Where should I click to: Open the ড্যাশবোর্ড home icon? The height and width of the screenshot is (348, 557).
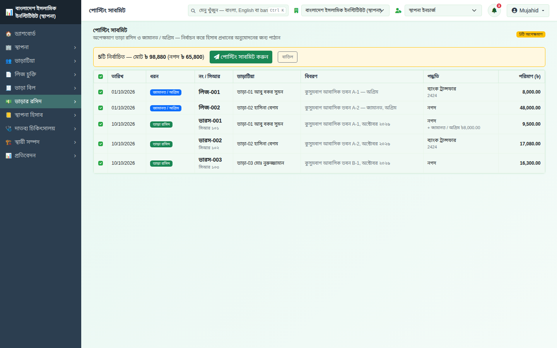coord(9,34)
